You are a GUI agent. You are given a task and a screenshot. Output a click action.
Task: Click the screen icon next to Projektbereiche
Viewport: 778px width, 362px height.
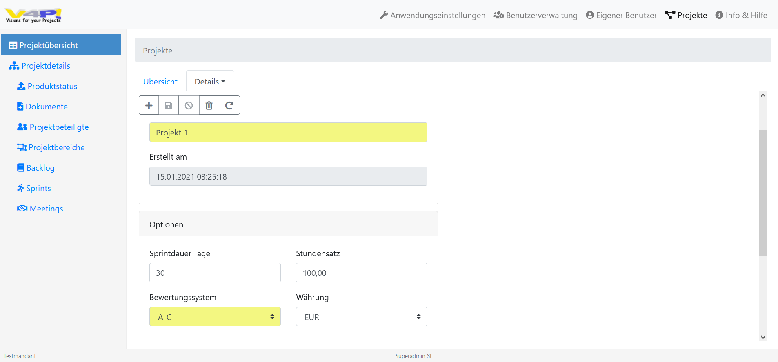[22, 147]
